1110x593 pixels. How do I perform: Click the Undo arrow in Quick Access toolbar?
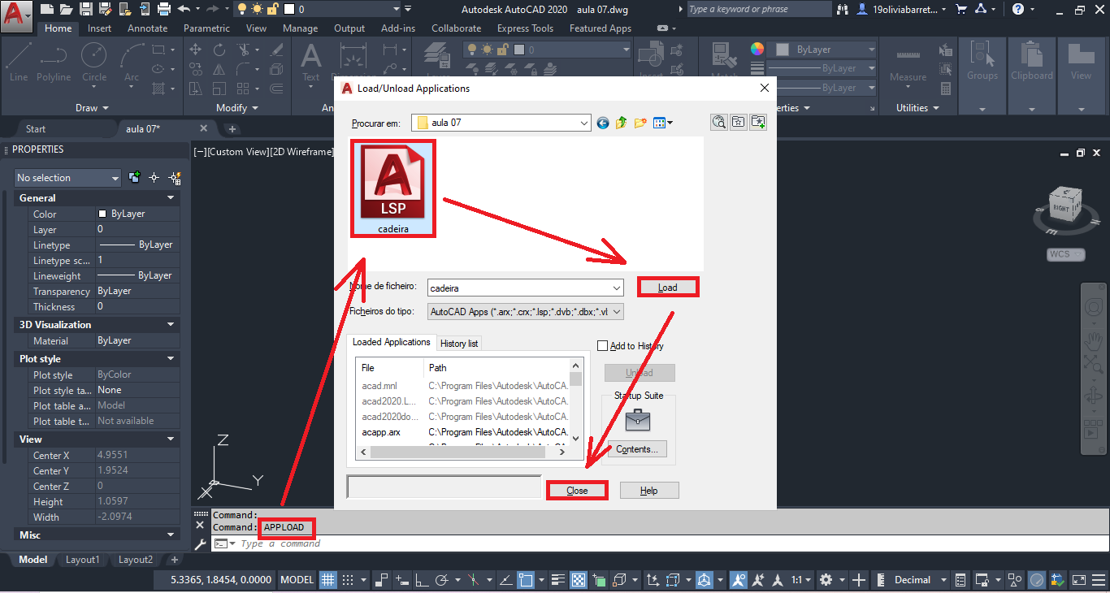click(x=184, y=9)
